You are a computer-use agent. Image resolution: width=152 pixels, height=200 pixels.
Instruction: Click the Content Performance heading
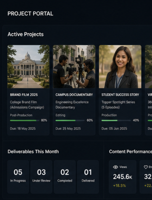coord(130,152)
